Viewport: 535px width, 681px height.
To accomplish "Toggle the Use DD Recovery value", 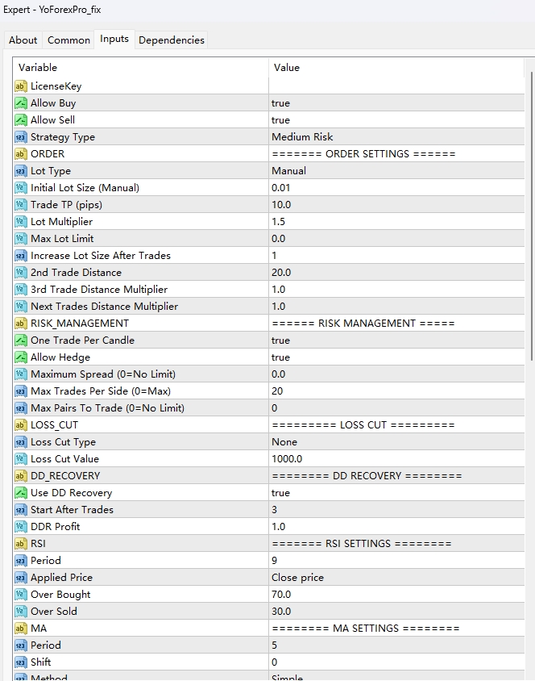I will pyautogui.click(x=396, y=492).
